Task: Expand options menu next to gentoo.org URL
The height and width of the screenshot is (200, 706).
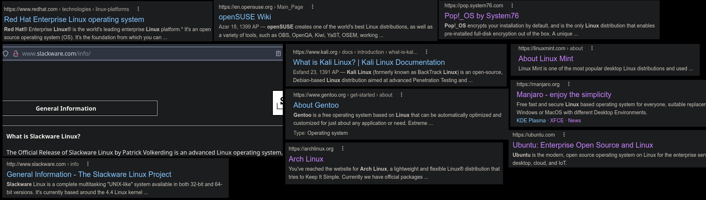Action: coord(402,95)
